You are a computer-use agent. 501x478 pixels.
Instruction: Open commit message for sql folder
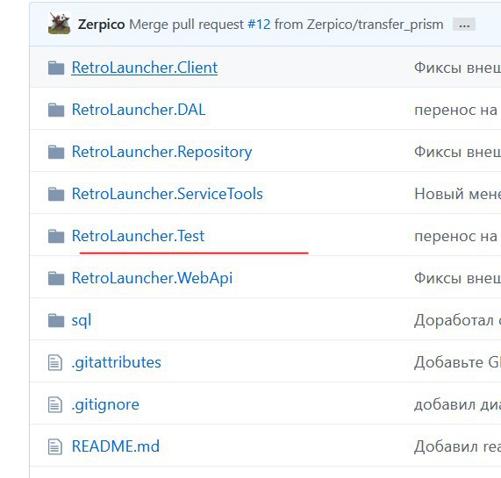(457, 320)
